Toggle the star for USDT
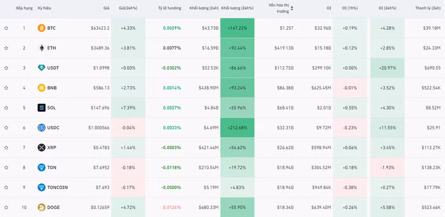 point(6,68)
